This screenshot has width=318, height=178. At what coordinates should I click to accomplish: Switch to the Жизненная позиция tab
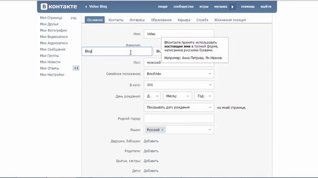230,20
